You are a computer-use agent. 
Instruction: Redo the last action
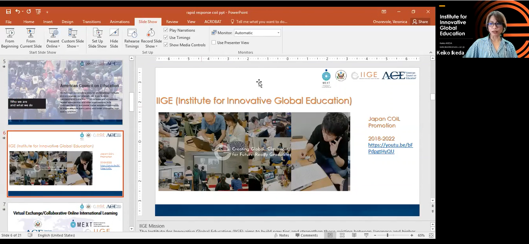(29, 12)
